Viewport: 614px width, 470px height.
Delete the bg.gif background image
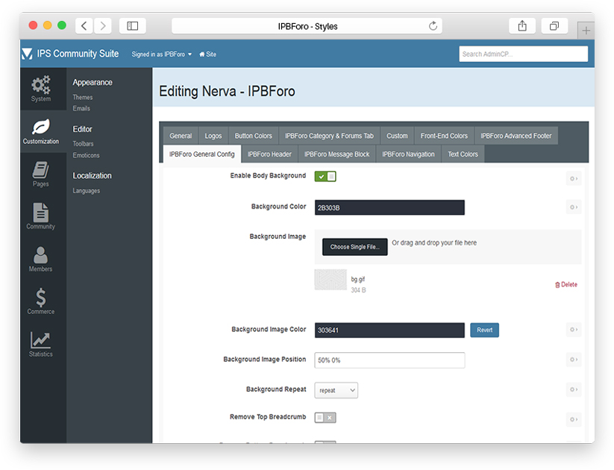pos(566,284)
